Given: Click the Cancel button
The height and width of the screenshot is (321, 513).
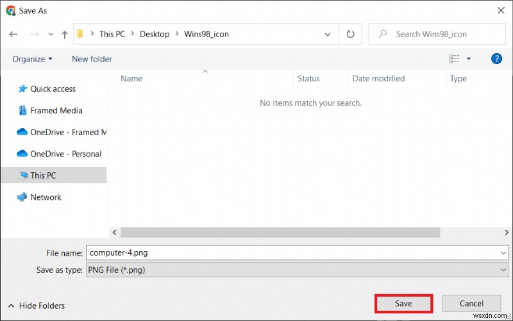Looking at the screenshot, I should click(471, 304).
